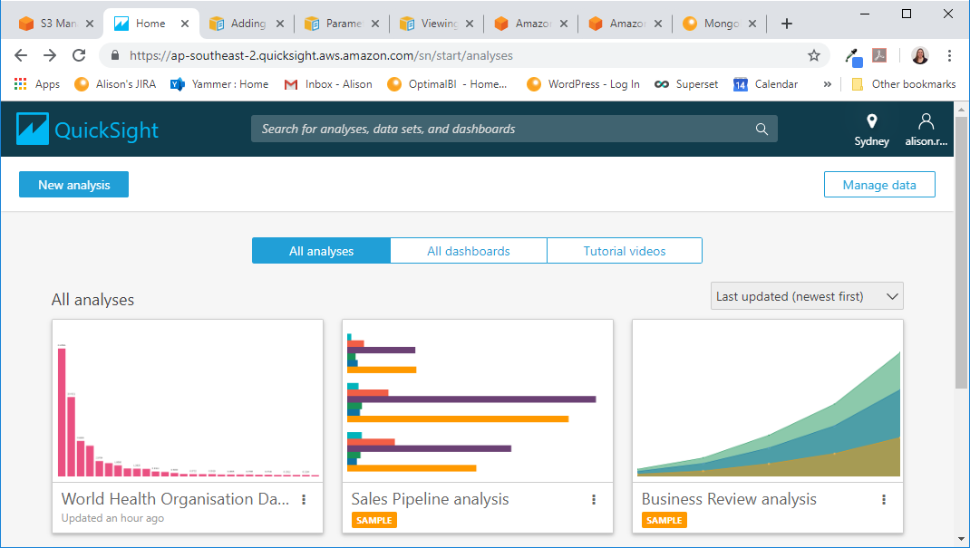
Task: Click the SAMPLE badge under Sales Pipeline
Action: [x=374, y=520]
